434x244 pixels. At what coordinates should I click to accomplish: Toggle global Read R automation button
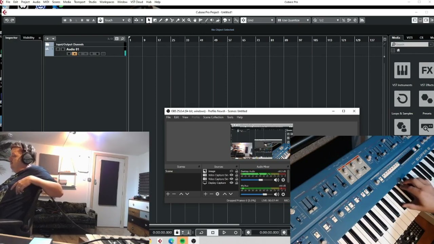pyautogui.click(x=82, y=20)
